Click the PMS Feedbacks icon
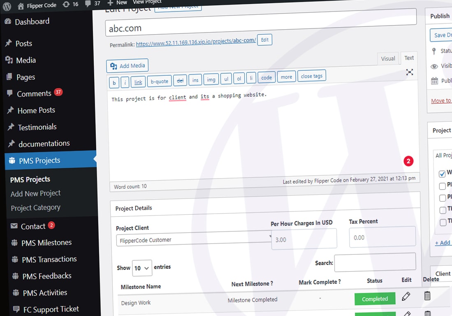This screenshot has width=452, height=316. pos(16,276)
